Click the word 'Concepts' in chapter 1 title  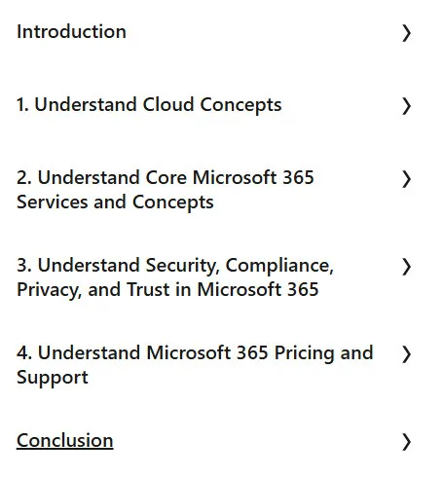(240, 105)
